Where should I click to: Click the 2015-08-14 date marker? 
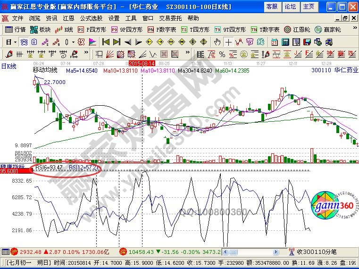(142, 63)
